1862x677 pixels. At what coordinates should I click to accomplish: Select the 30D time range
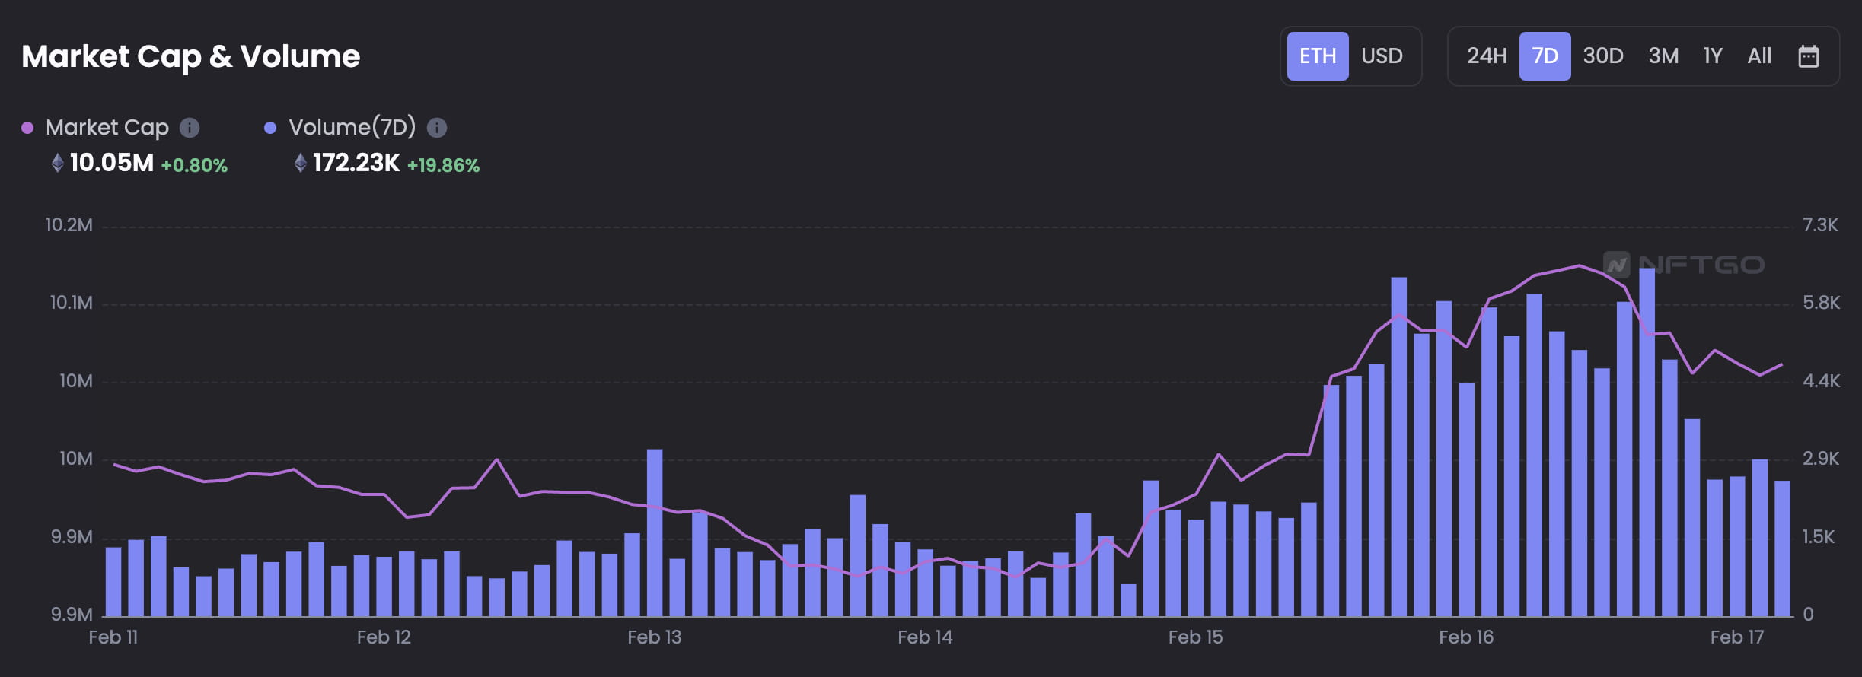tap(1603, 56)
